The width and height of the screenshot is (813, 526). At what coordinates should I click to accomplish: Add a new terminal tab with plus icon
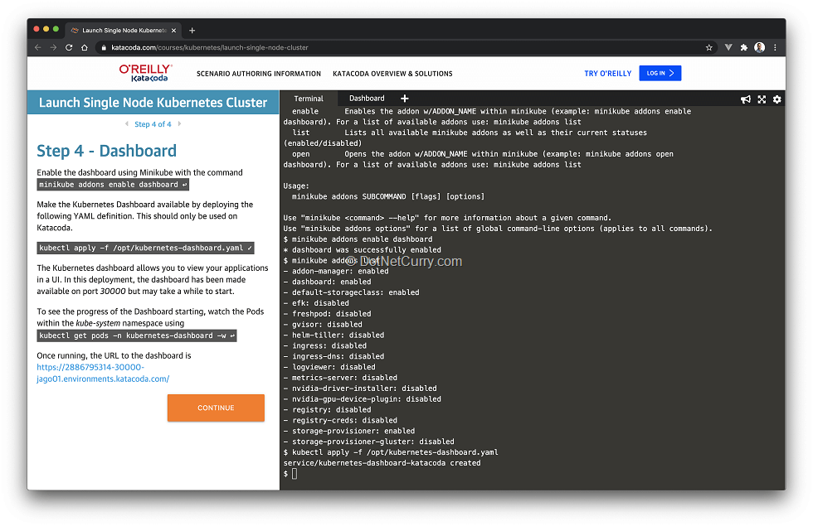tap(405, 99)
